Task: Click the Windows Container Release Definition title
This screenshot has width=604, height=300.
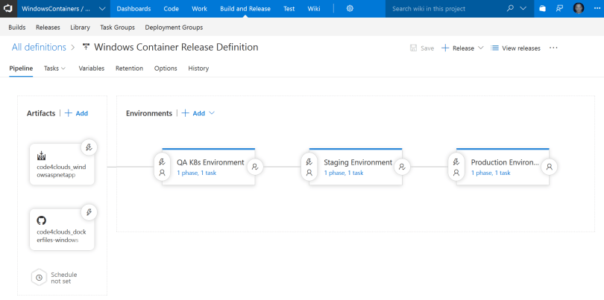Action: 176,48
